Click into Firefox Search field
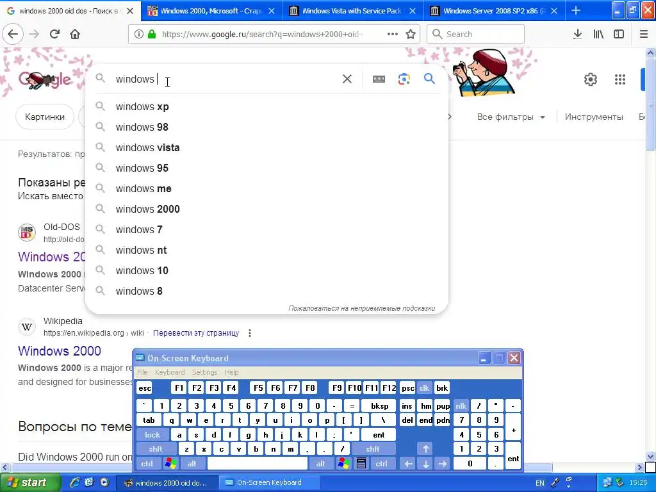This screenshot has height=492, width=656. [475, 34]
